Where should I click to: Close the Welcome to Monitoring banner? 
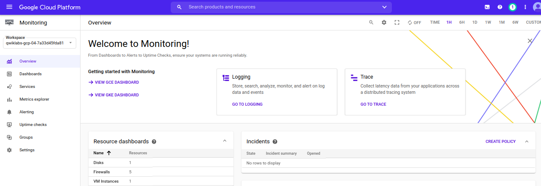pyautogui.click(x=530, y=41)
